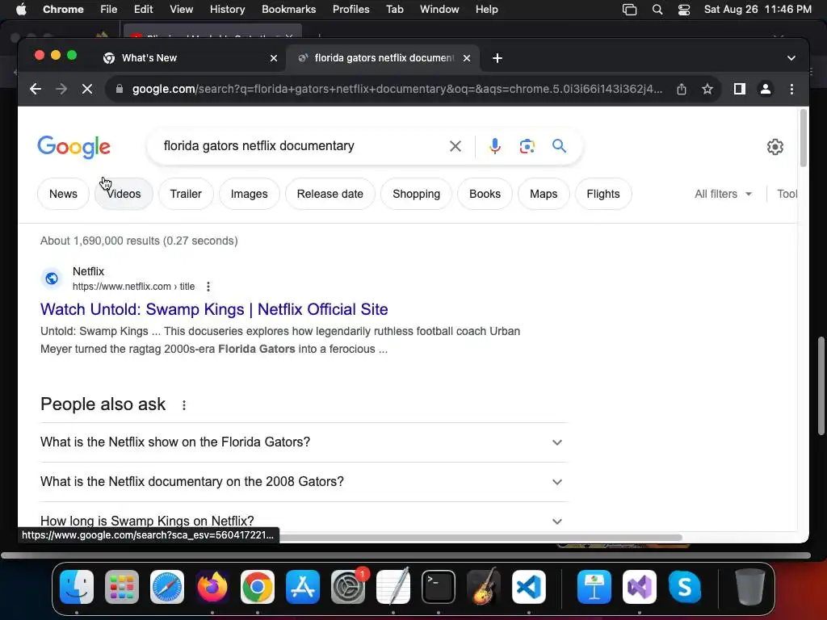
Task: Launch Firefox from the Dock
Action: coord(212,587)
